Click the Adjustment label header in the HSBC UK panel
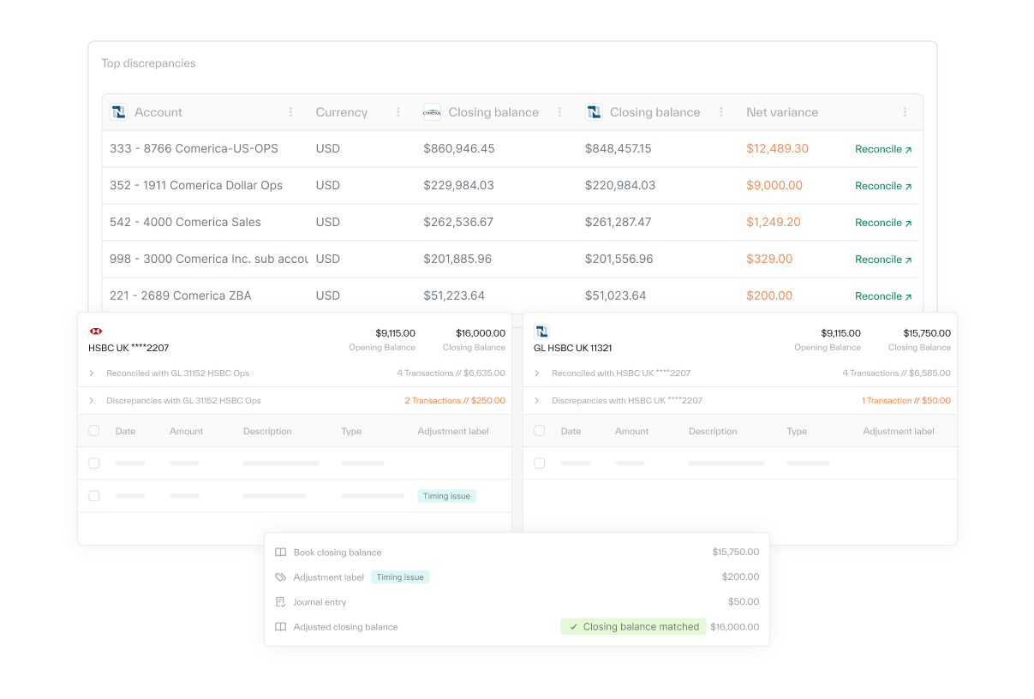1034x699 pixels. (x=453, y=432)
